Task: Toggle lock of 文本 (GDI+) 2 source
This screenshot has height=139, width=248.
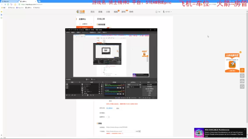Action: tap(102, 91)
